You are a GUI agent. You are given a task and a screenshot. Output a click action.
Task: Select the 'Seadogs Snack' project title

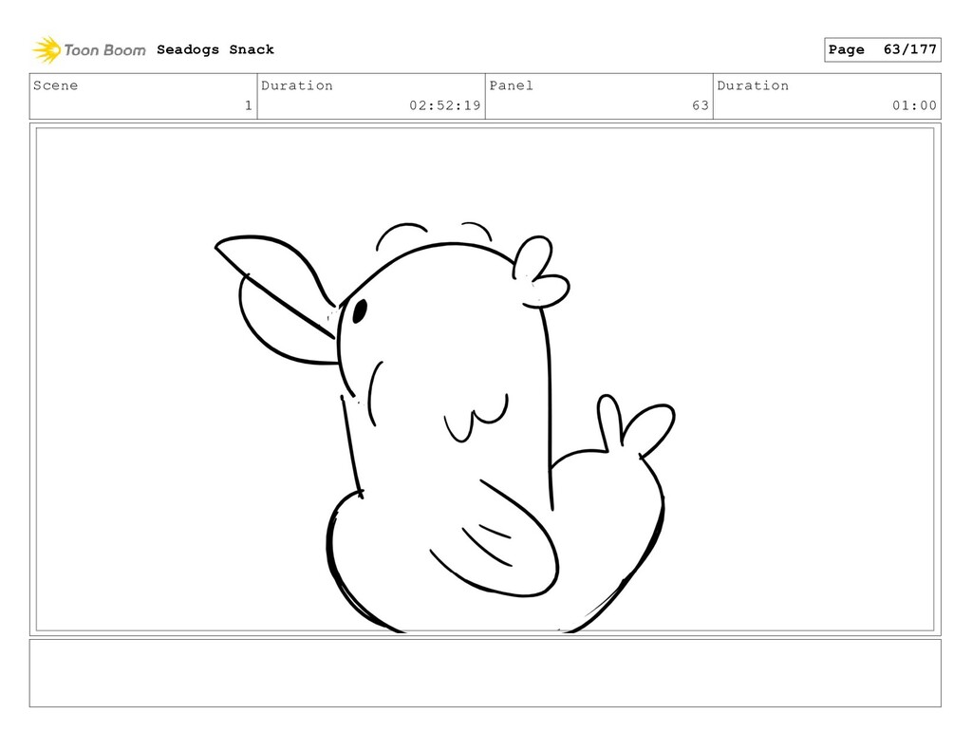215,49
